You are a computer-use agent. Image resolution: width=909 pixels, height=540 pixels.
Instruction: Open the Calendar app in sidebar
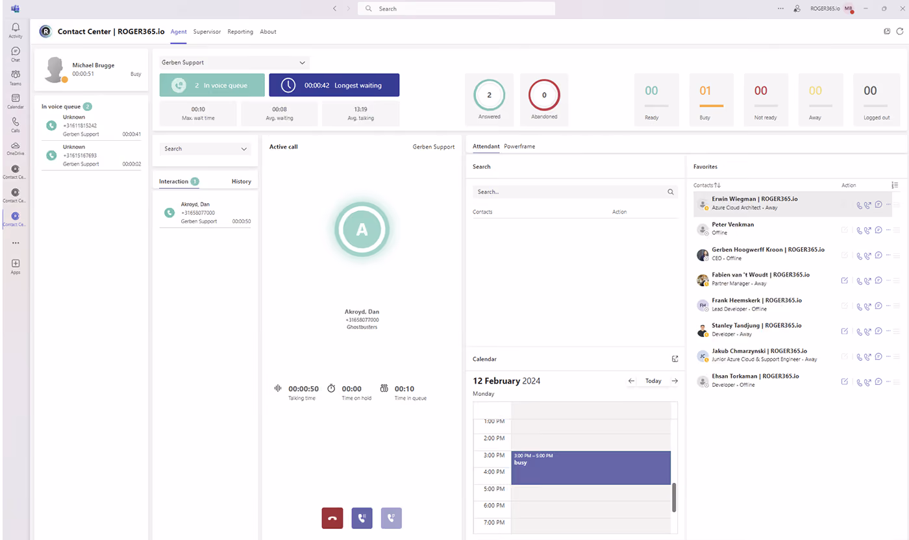[x=16, y=101]
